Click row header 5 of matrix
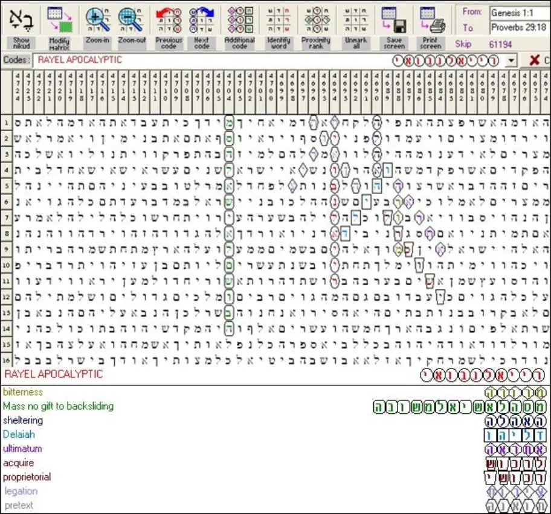This screenshot has width=551, height=514. (x=6, y=186)
